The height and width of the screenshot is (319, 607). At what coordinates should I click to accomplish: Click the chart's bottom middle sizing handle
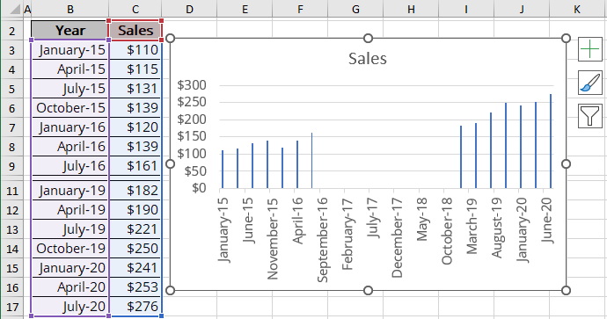point(368,290)
